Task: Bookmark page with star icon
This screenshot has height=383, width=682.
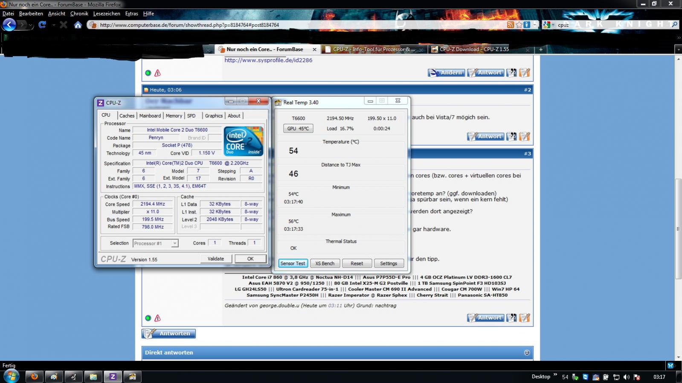Action: 519,25
